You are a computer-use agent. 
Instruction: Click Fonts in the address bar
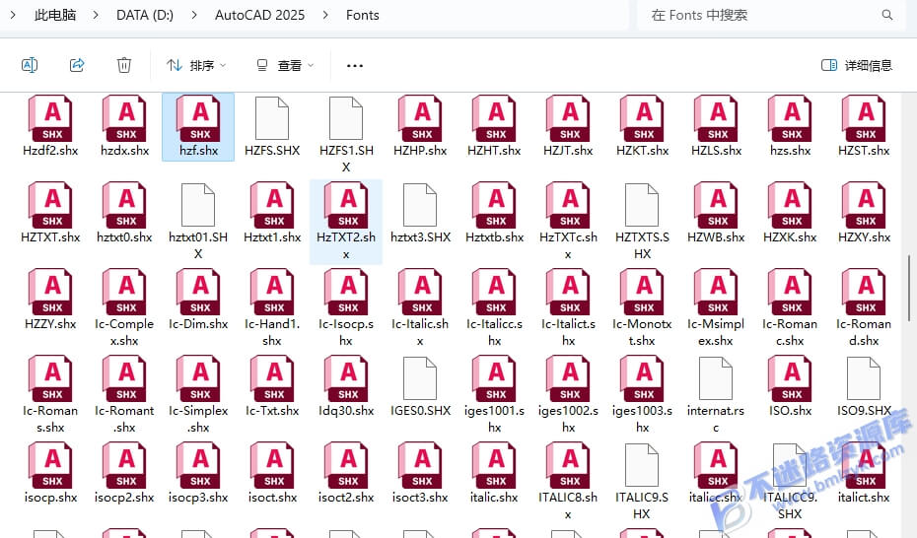[363, 15]
